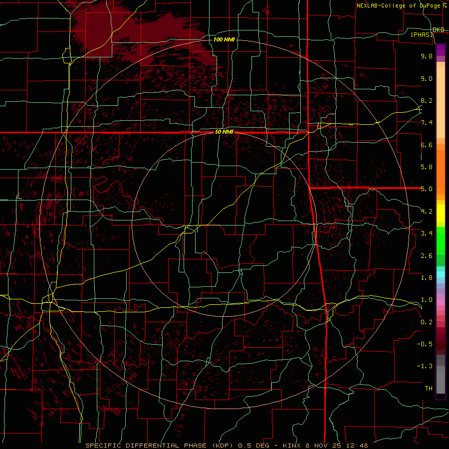This screenshot has width=449, height=449.
Task: Click the 1.0 value on the scale
Action: click(427, 300)
